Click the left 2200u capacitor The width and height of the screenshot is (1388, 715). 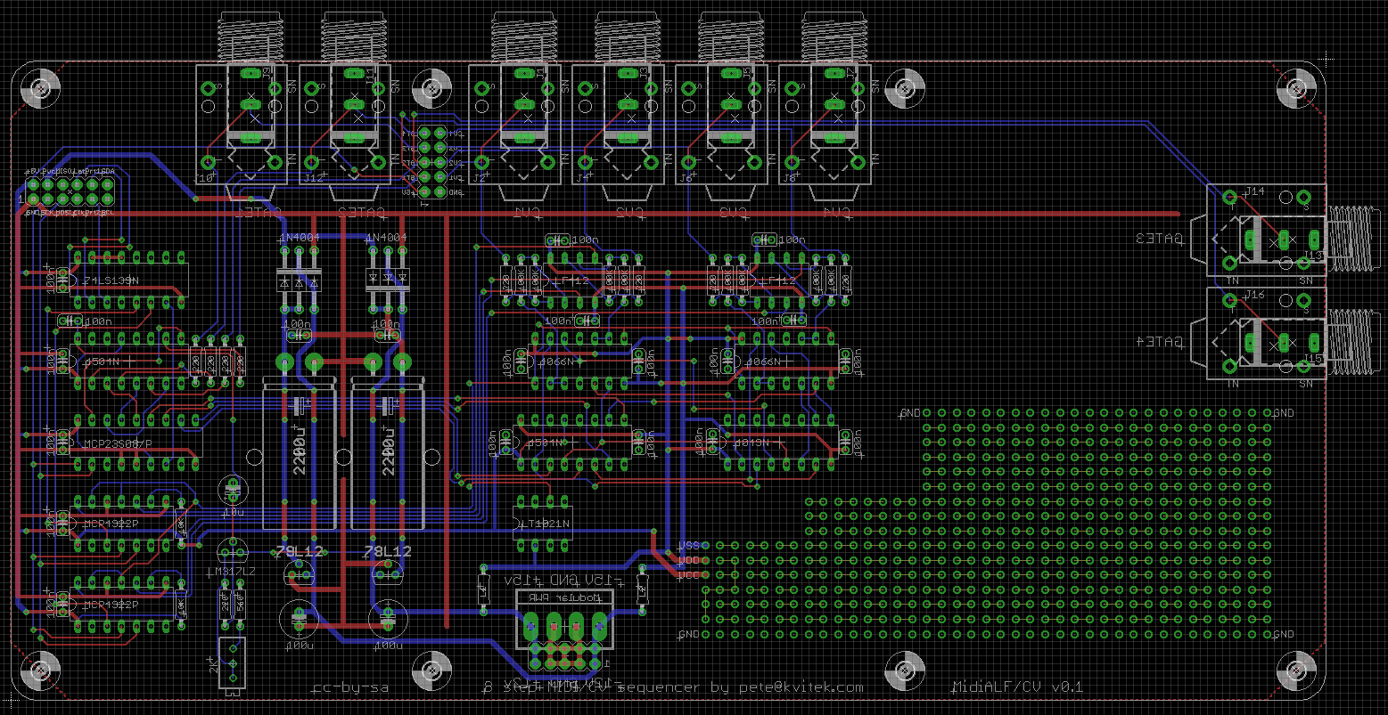(299, 454)
